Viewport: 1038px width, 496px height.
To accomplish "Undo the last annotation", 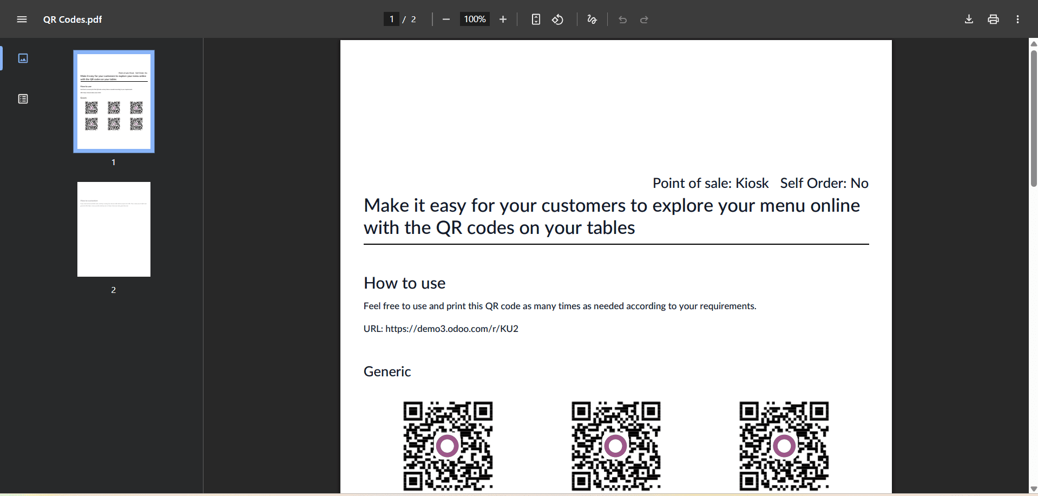I will click(622, 19).
